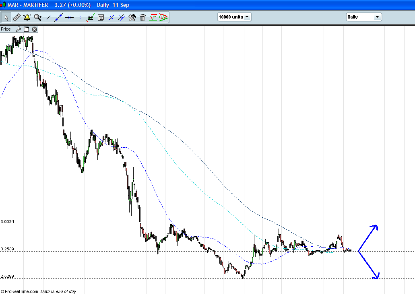Open the wrench and hammer settings tool

click(x=132, y=17)
